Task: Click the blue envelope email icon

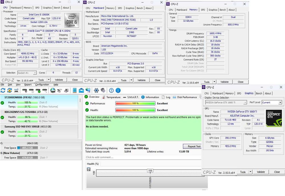Action: coord(81,90)
